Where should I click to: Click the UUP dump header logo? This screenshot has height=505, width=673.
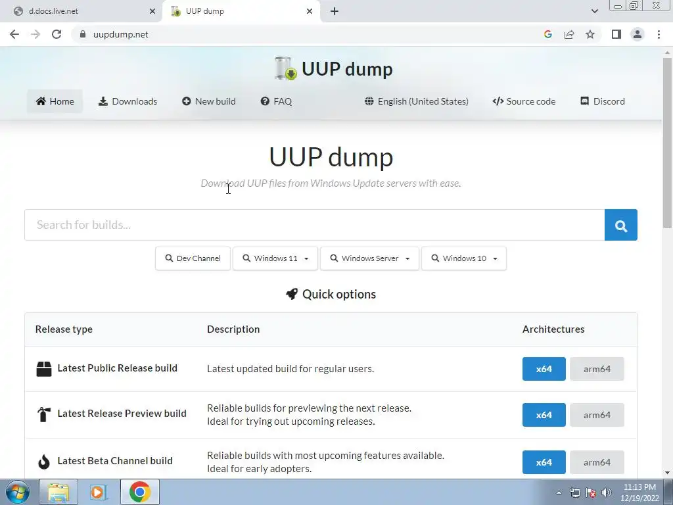[333, 68]
